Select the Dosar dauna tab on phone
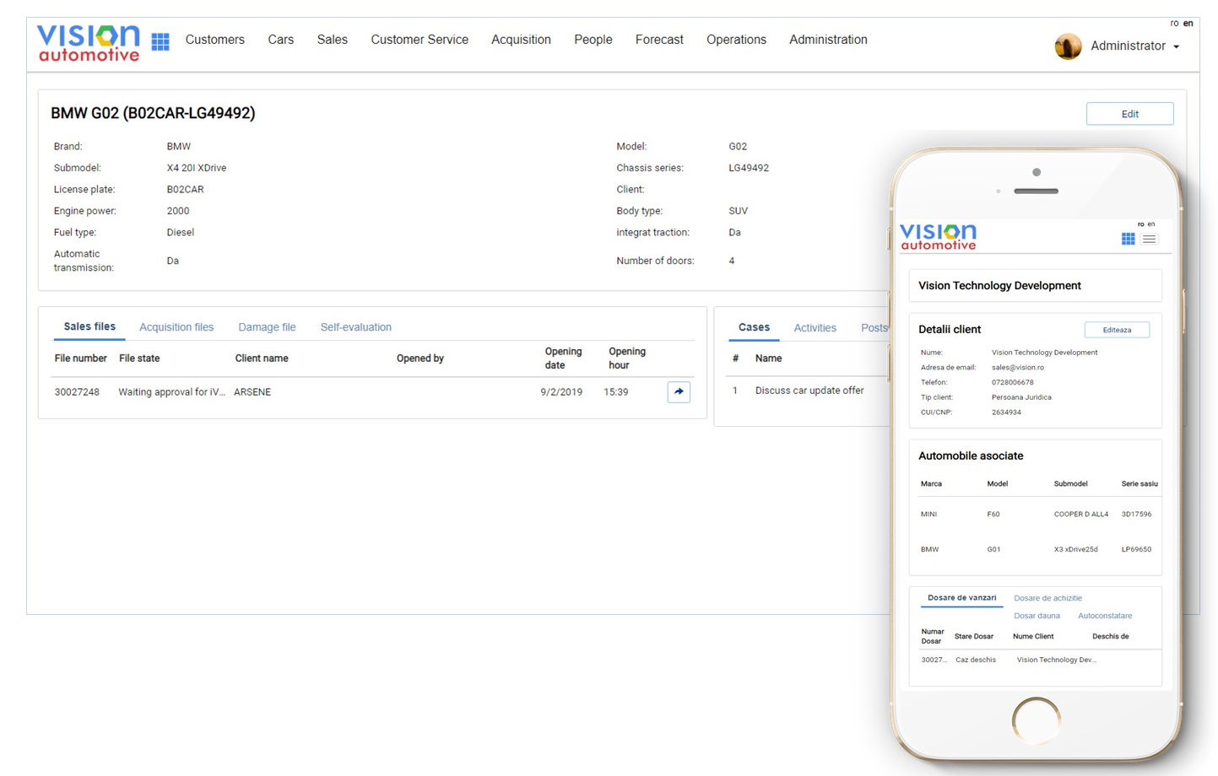This screenshot has width=1218, height=776. tap(1037, 616)
